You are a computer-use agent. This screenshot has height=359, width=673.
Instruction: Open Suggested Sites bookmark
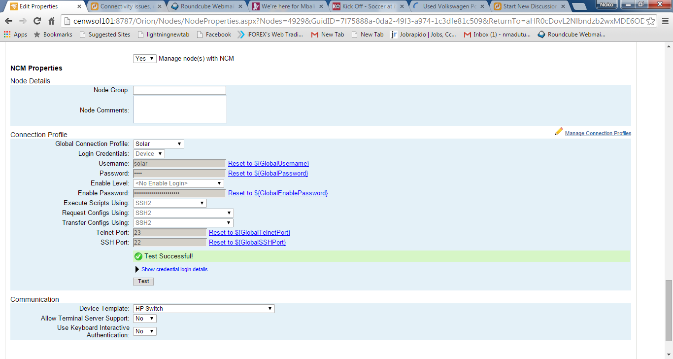pyautogui.click(x=104, y=35)
